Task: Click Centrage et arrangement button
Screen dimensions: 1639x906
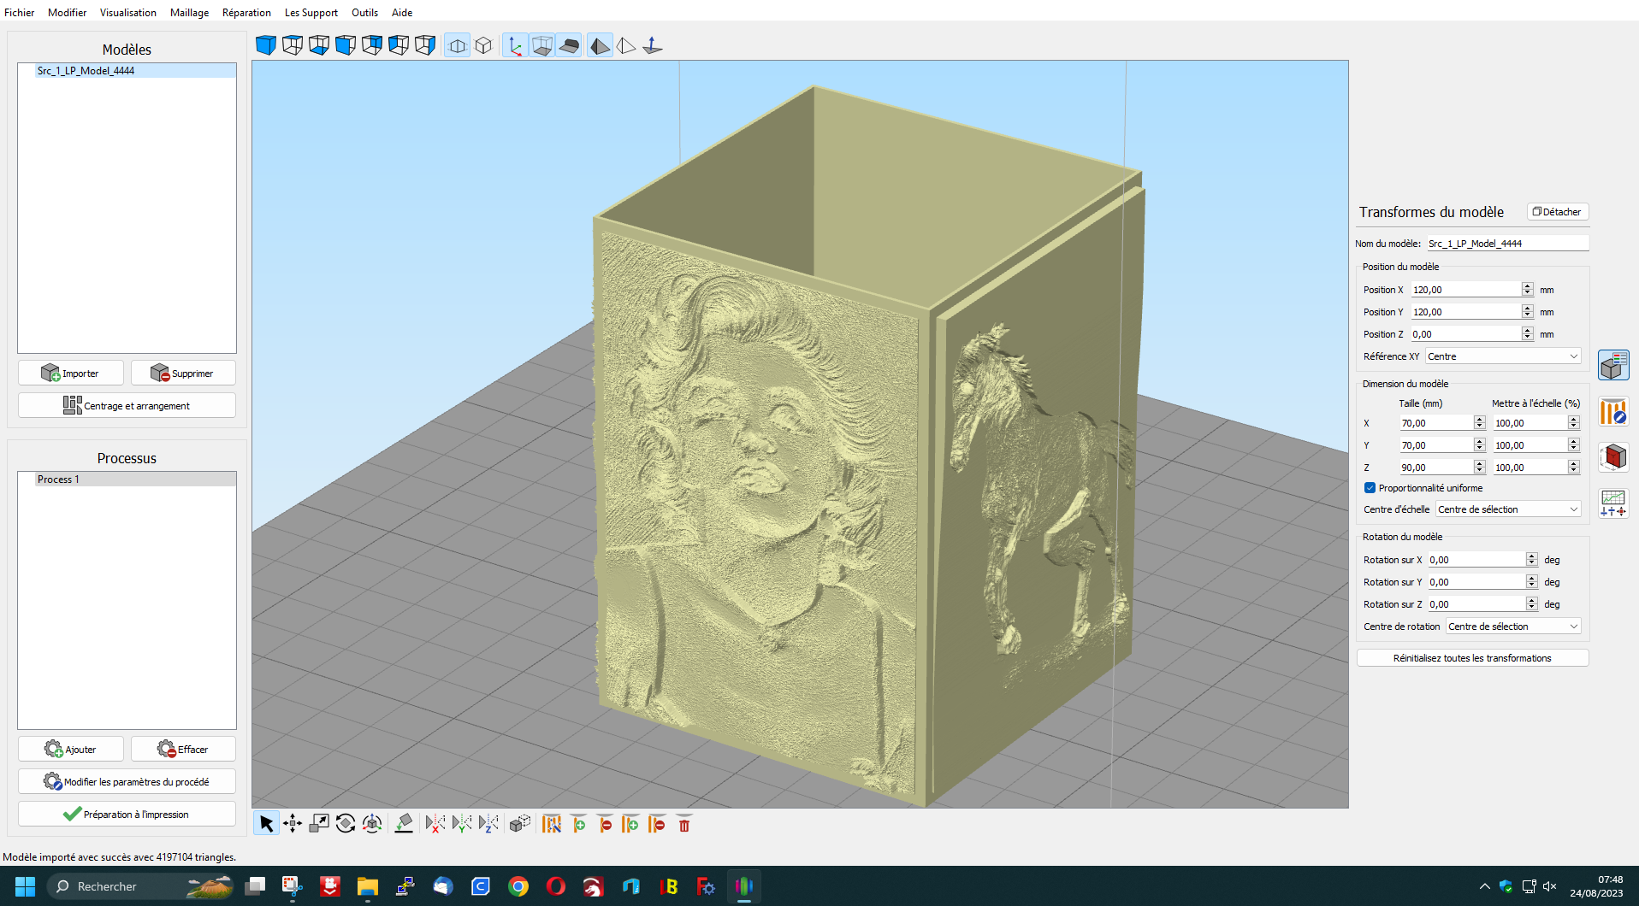Action: pos(127,406)
